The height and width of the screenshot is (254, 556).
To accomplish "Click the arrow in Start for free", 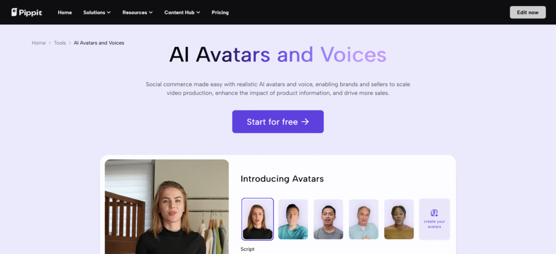I will pyautogui.click(x=305, y=122).
